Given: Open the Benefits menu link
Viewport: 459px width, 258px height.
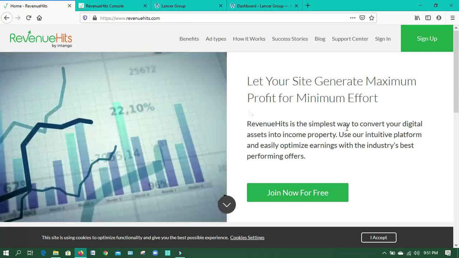Looking at the screenshot, I should pos(189,39).
